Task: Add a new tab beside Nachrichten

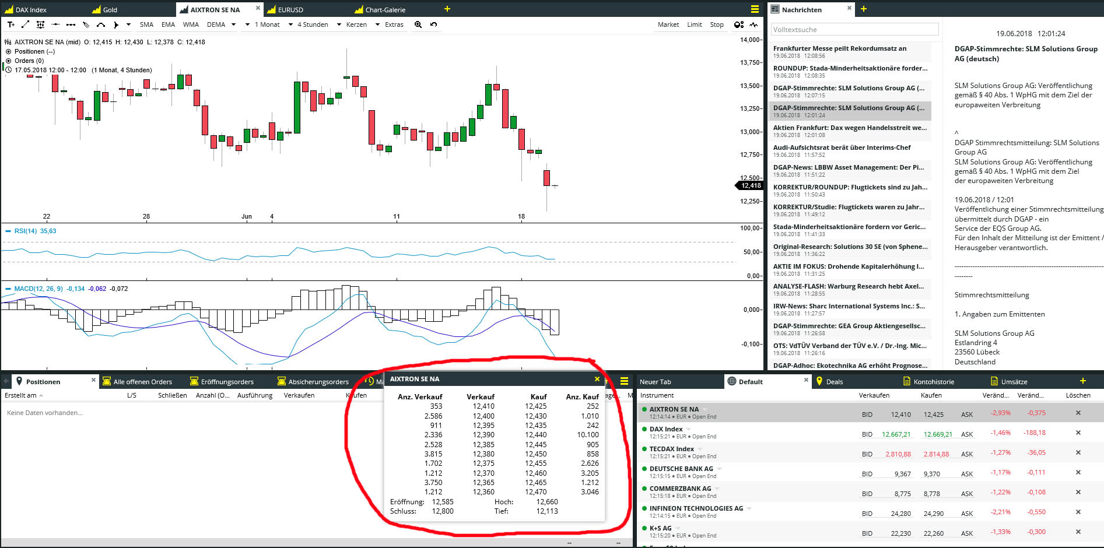Action: pos(864,9)
